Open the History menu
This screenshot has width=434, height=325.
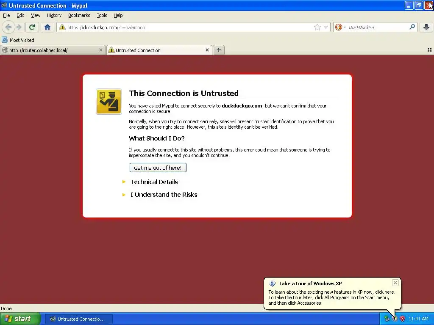coord(54,15)
